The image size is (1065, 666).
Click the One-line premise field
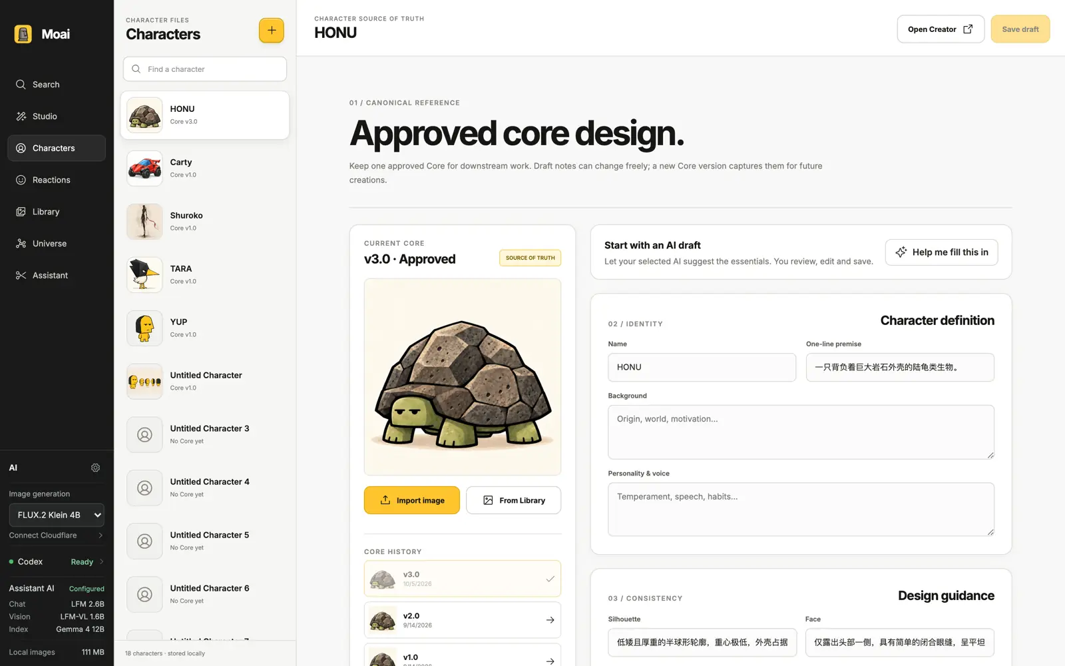[x=900, y=368]
